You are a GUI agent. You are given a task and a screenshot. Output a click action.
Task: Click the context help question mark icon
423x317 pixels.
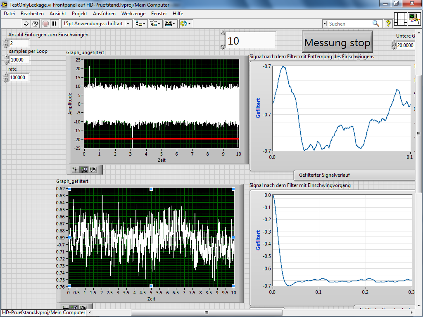point(388,24)
